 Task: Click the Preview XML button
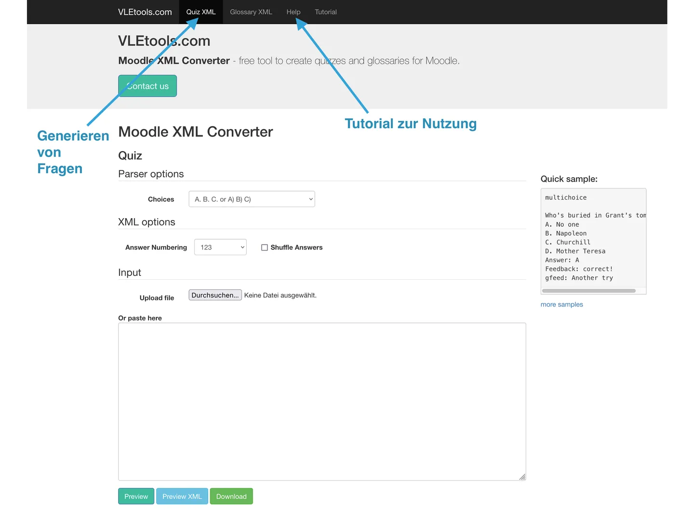[182, 496]
